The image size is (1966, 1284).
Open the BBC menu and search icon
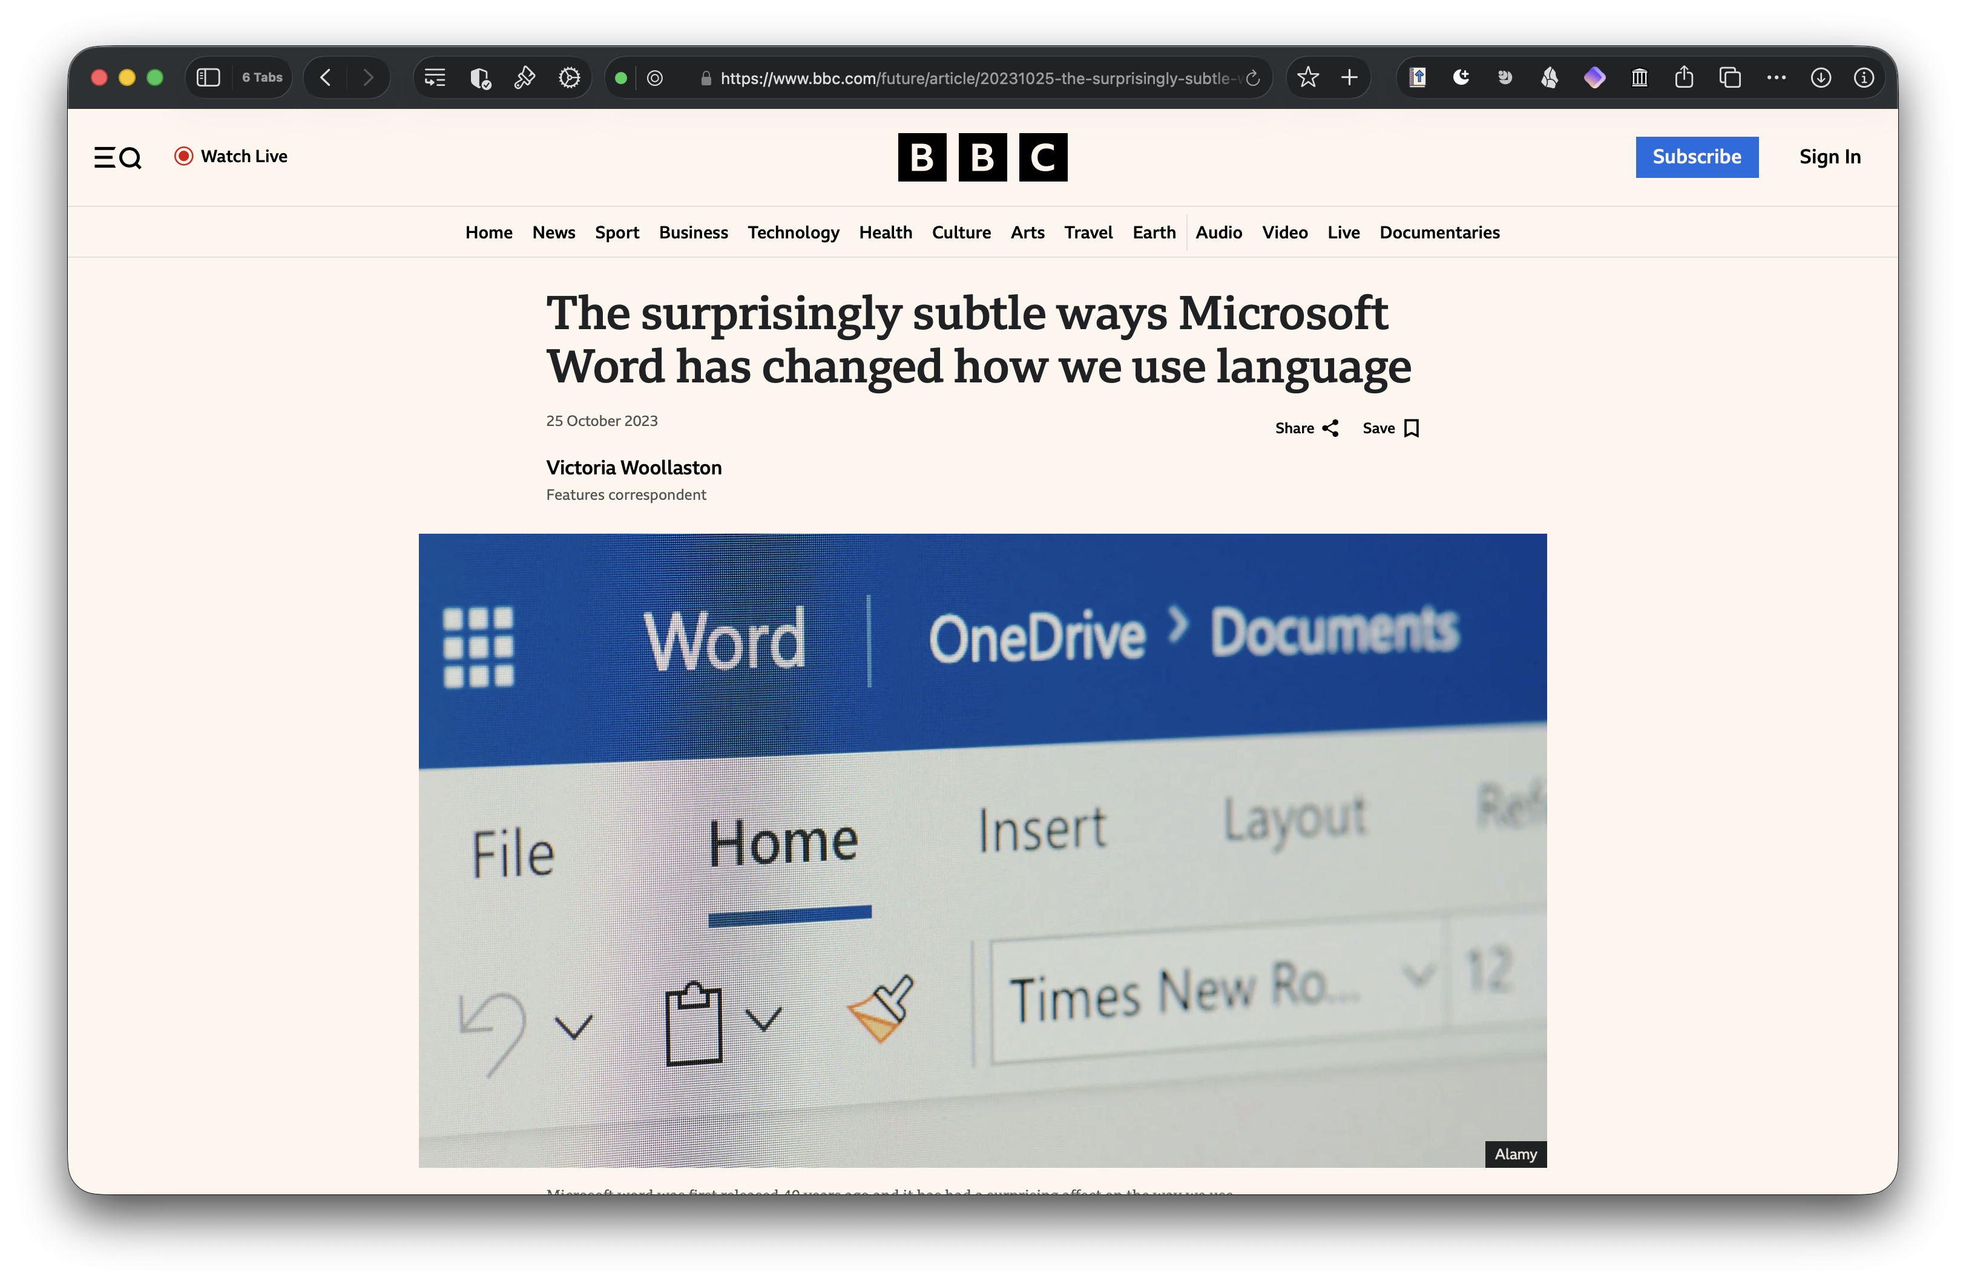pos(117,157)
